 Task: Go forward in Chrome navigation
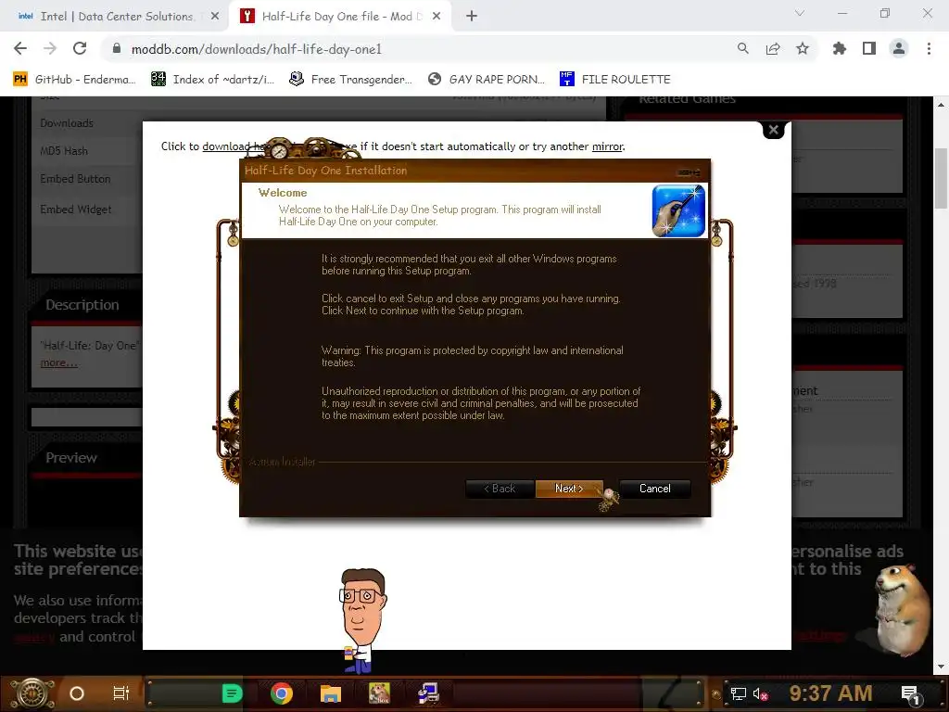point(50,48)
